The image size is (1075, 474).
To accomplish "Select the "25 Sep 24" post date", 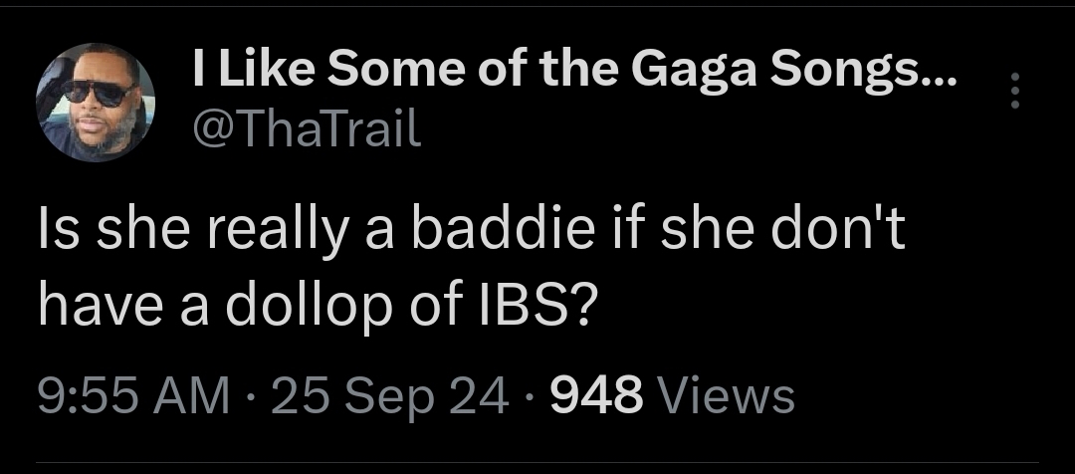I will 390,395.
